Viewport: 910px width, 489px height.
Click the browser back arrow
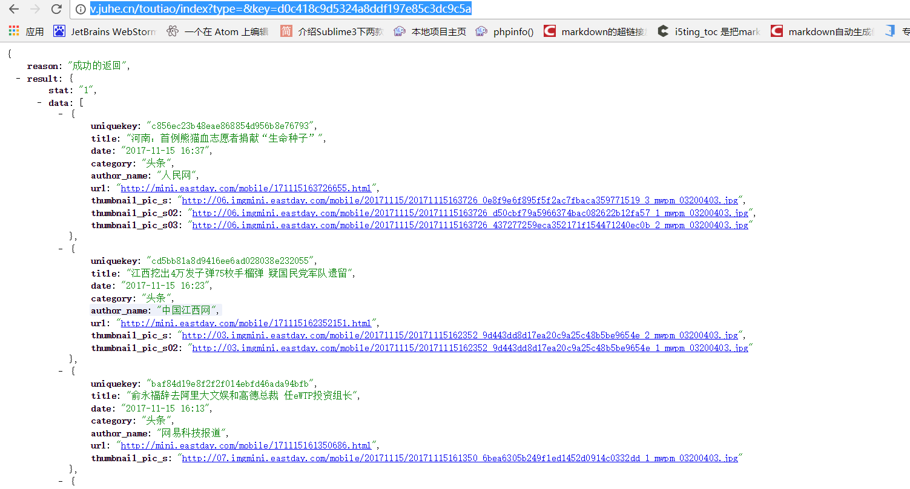[14, 9]
